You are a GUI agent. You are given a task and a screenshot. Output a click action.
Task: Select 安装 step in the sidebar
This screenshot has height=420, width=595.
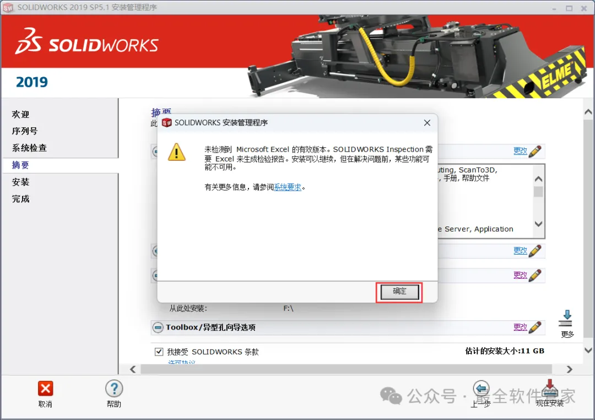[20, 182]
